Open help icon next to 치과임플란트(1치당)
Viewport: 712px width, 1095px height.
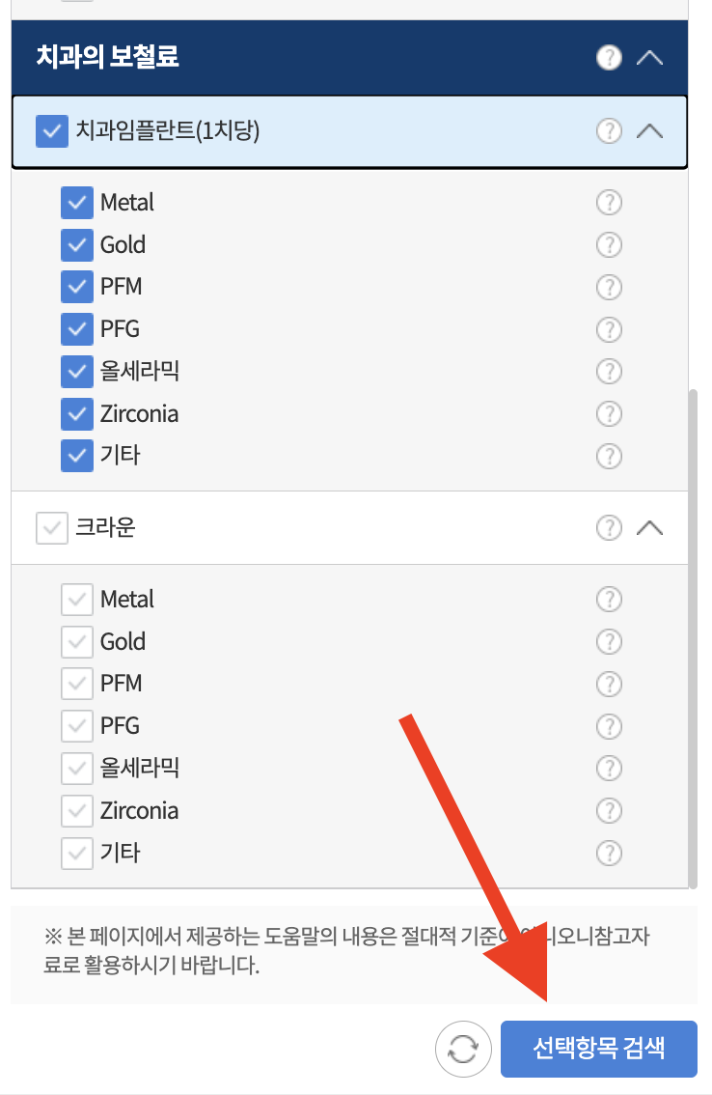tap(609, 131)
